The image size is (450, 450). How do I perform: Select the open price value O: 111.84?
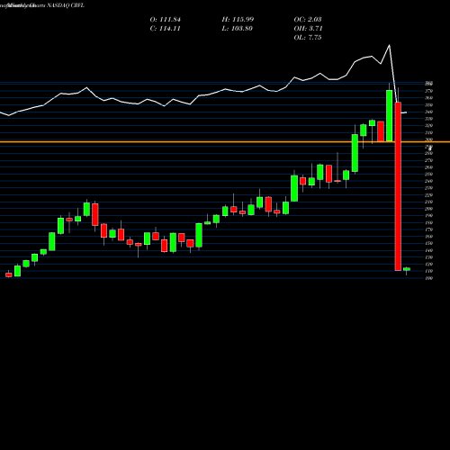[x=165, y=20]
